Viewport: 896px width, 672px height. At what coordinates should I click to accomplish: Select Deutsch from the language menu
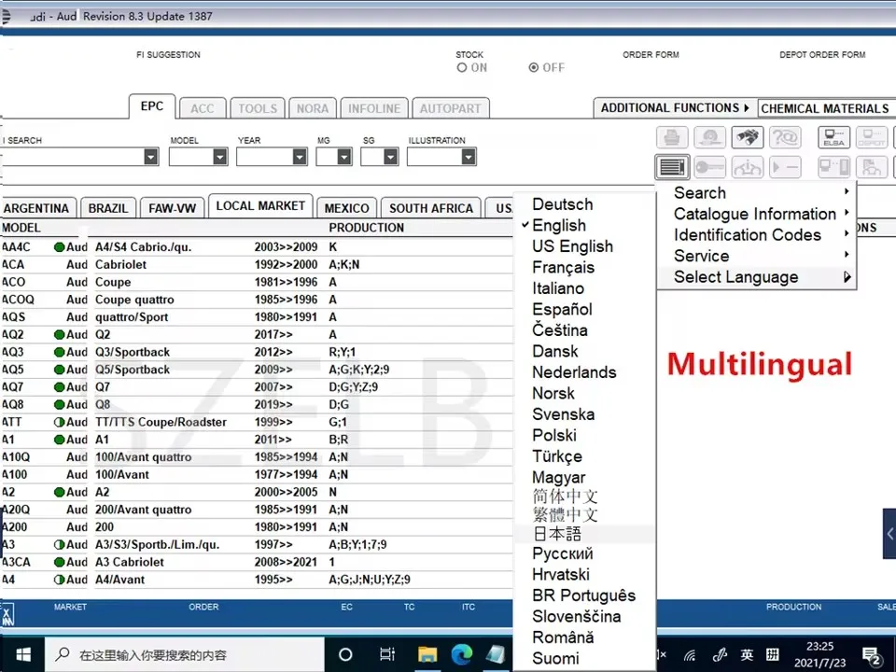[x=563, y=203]
